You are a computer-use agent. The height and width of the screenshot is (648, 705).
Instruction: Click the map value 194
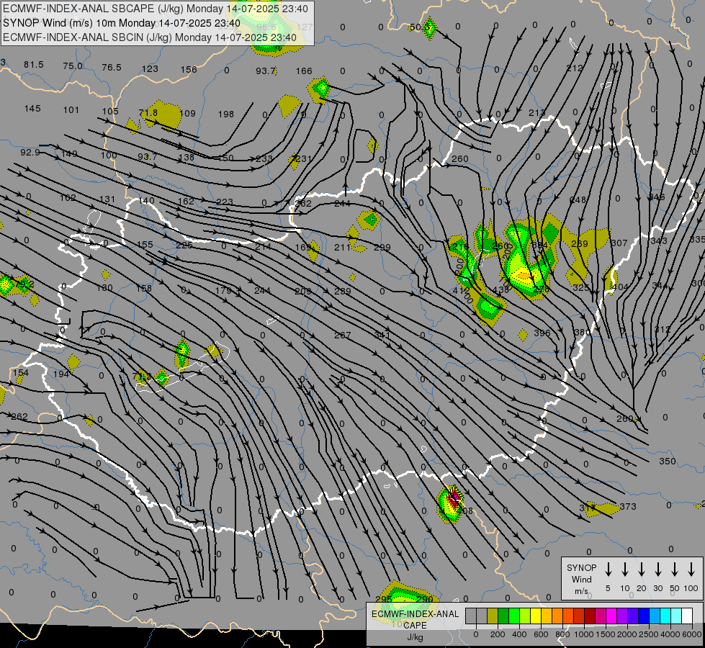tap(61, 374)
